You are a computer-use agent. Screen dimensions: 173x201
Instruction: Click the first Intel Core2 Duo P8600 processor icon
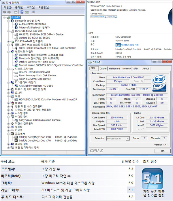coord(16,137)
